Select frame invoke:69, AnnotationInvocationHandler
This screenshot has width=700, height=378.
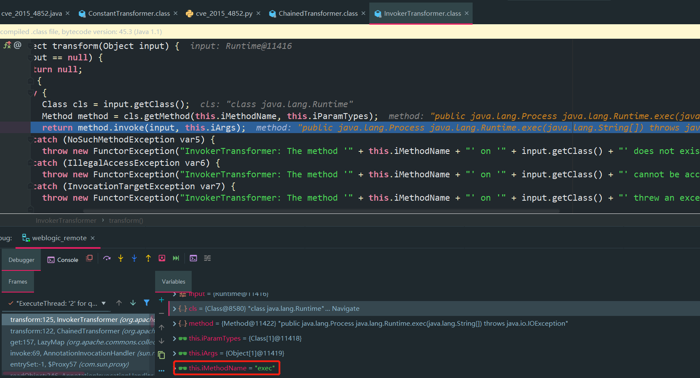[79, 353]
